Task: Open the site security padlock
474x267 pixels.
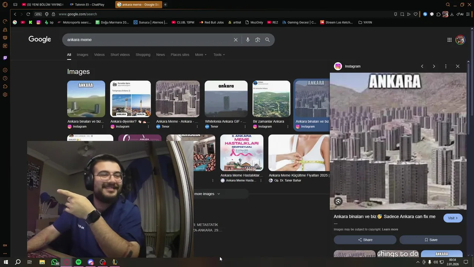Action: (53, 14)
